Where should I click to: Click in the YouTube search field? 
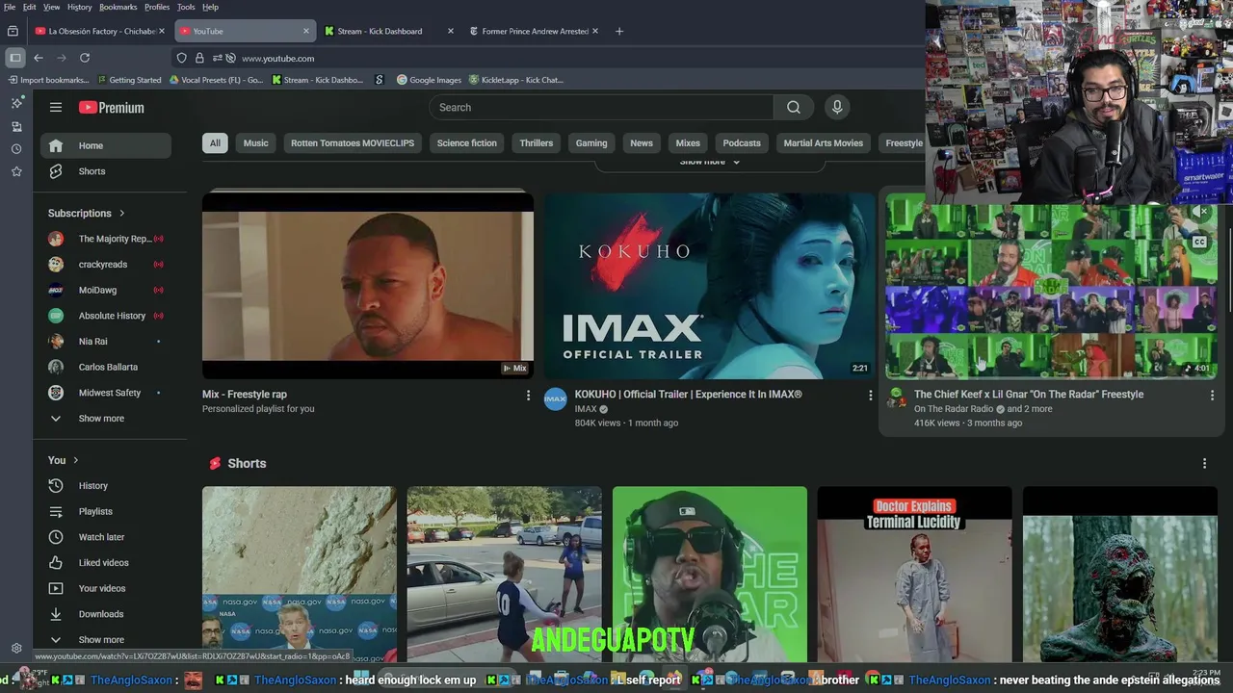[601, 108]
